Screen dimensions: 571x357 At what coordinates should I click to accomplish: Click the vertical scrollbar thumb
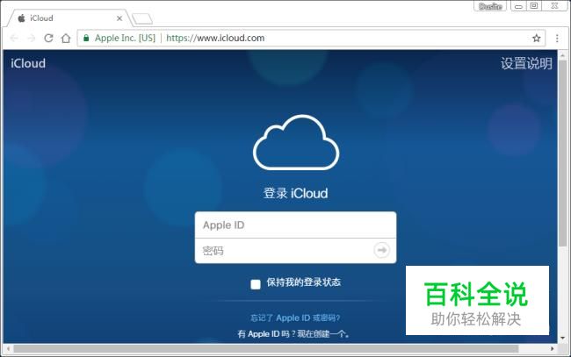pos(562,153)
